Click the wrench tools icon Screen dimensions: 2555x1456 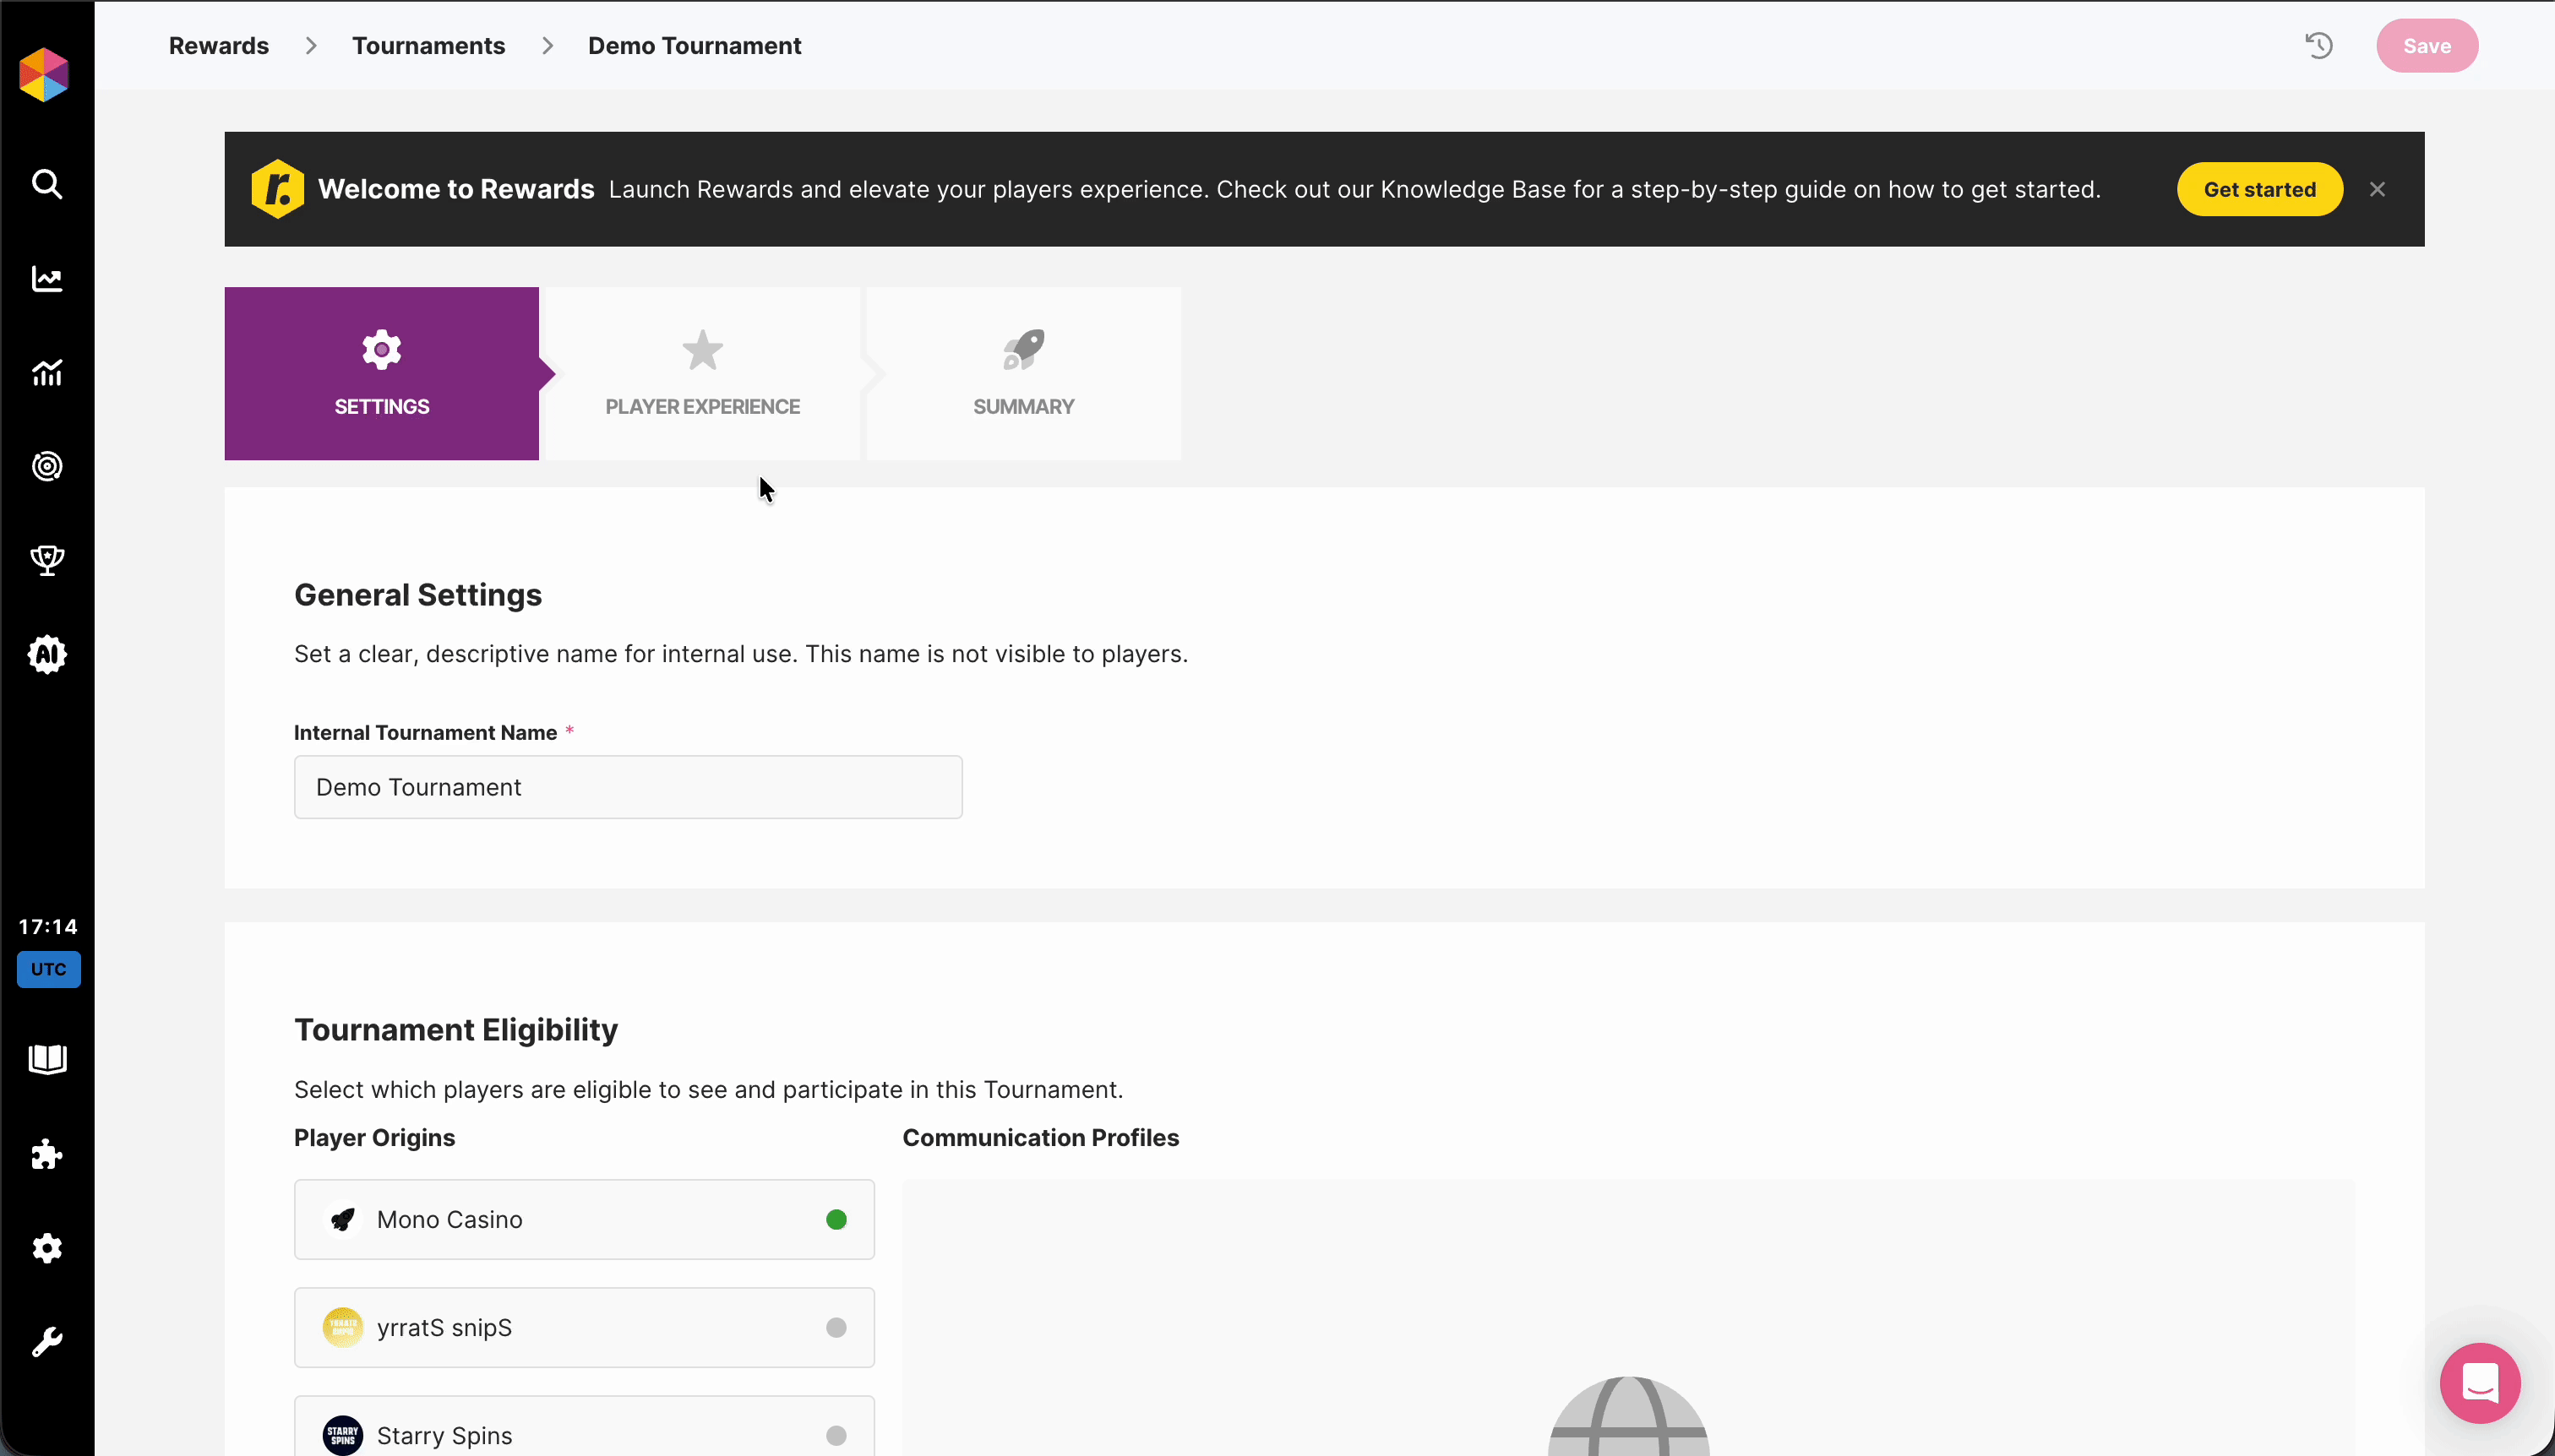click(47, 1342)
